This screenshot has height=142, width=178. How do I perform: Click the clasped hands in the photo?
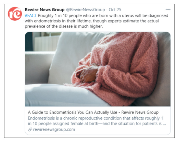89,73
